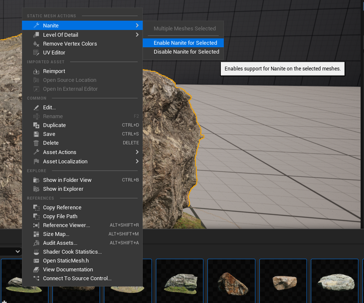Click the Edit pencil icon
The image size is (364, 303).
pyautogui.click(x=36, y=108)
